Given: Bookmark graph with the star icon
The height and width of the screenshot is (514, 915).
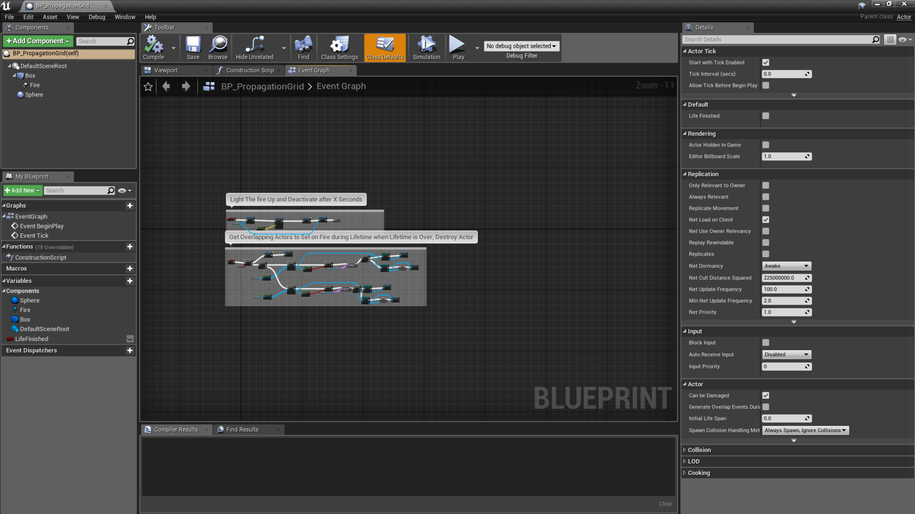Looking at the screenshot, I should [x=148, y=86].
